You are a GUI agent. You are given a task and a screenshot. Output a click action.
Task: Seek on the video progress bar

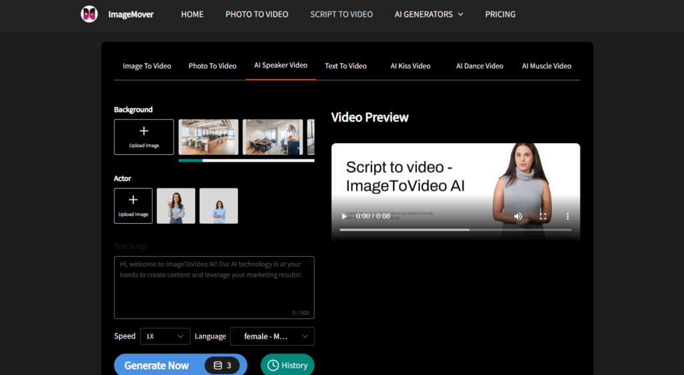456,230
